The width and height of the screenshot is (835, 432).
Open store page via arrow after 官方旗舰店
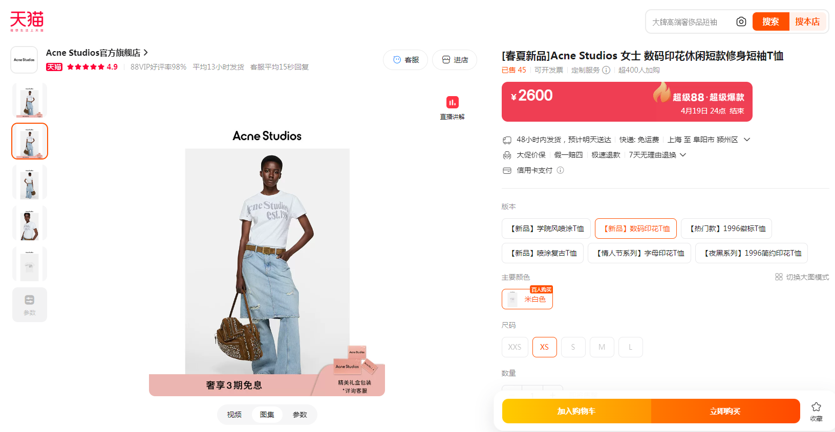click(x=146, y=53)
